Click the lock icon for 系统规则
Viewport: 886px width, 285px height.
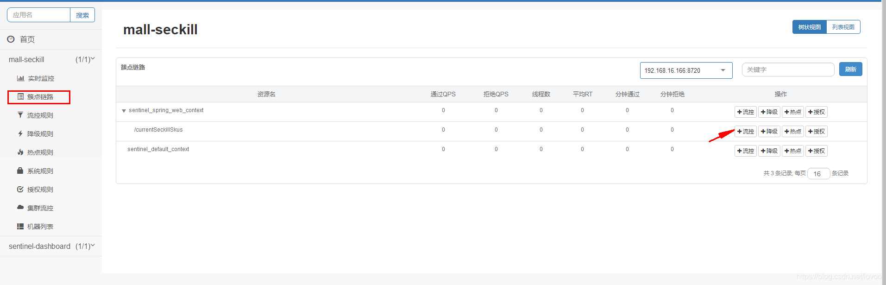[x=20, y=171]
